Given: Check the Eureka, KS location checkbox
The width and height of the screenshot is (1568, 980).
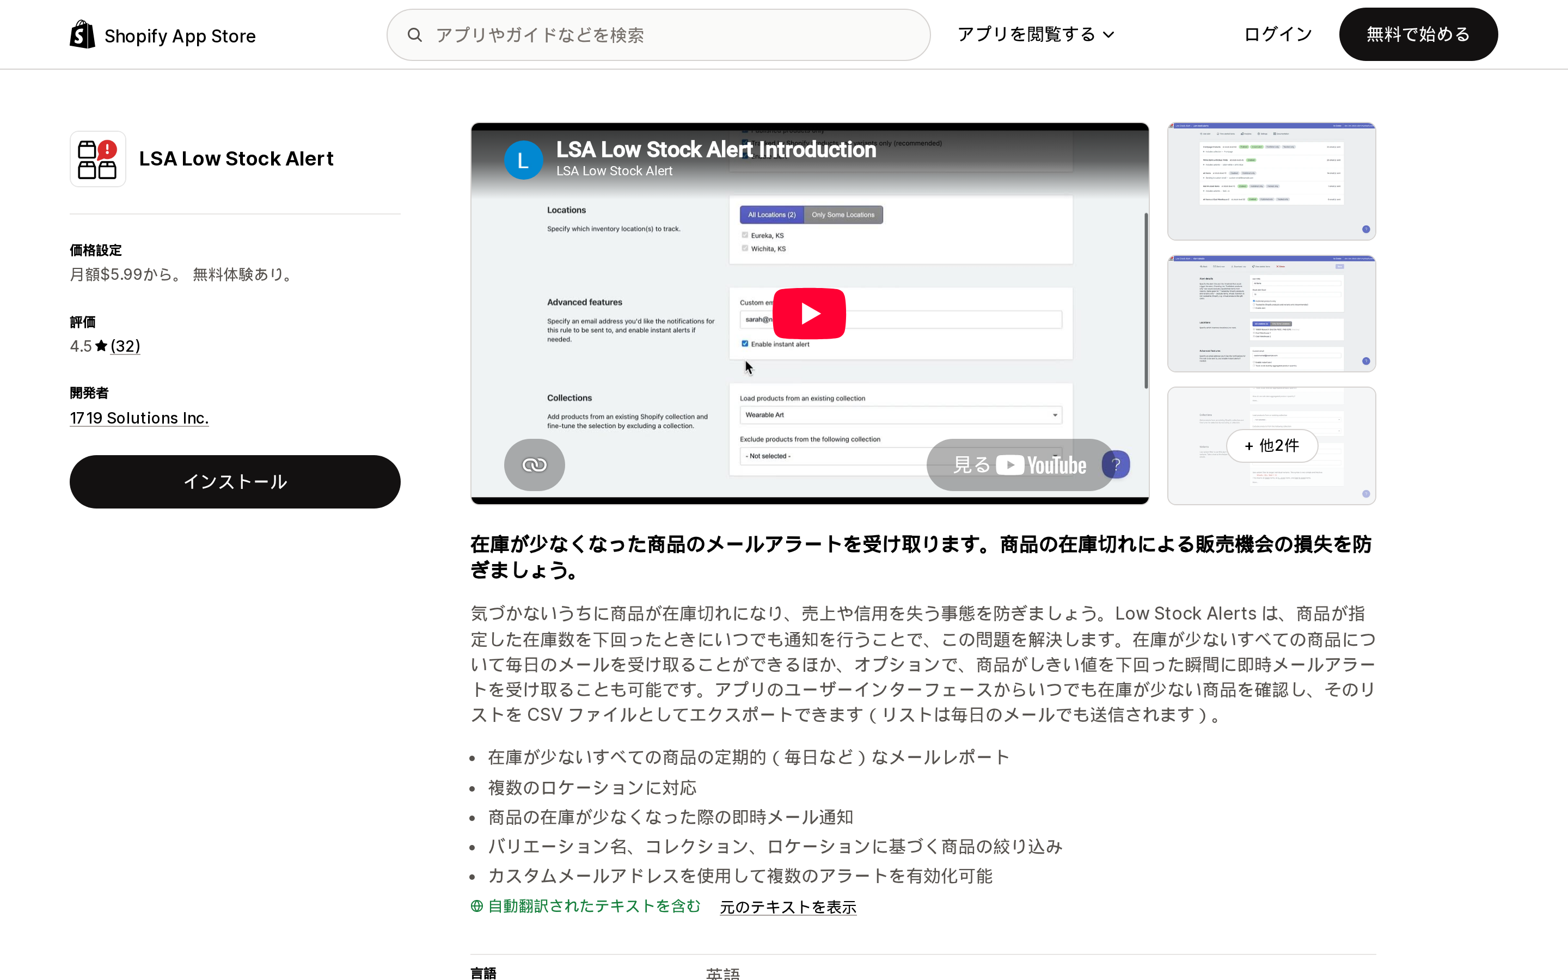Looking at the screenshot, I should click(x=744, y=235).
